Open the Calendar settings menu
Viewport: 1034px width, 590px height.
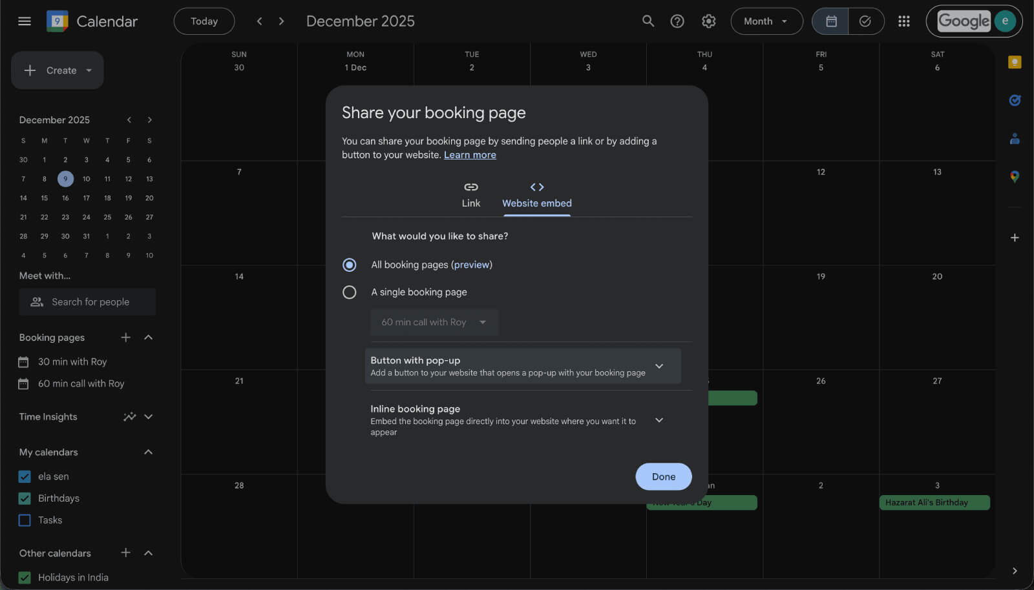[708, 21]
